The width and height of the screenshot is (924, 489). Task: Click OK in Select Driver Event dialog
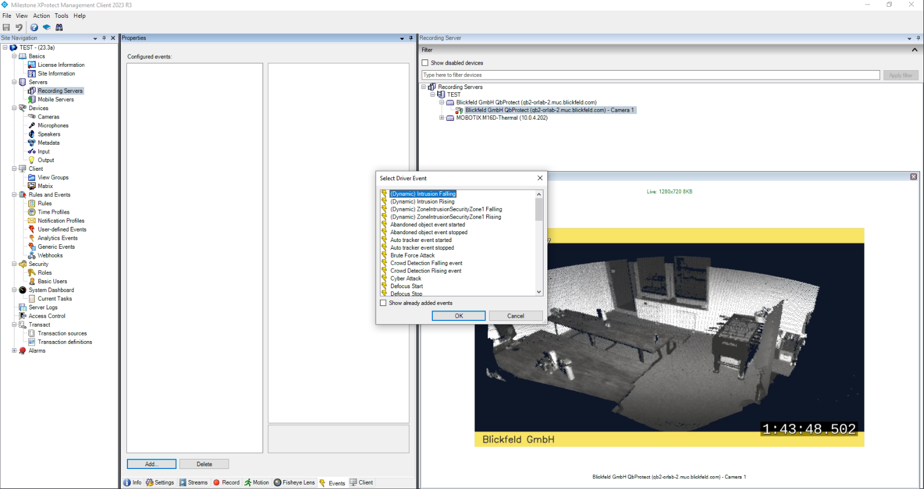click(x=458, y=316)
